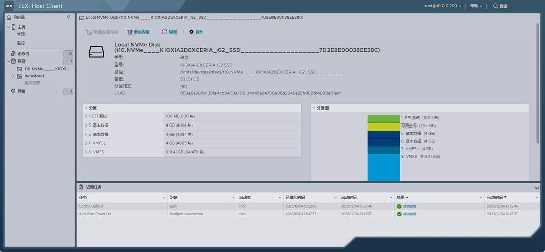Screen dimensions: 545x252
Task: Collapse the navigator panel with double chevron
Action: point(69,17)
